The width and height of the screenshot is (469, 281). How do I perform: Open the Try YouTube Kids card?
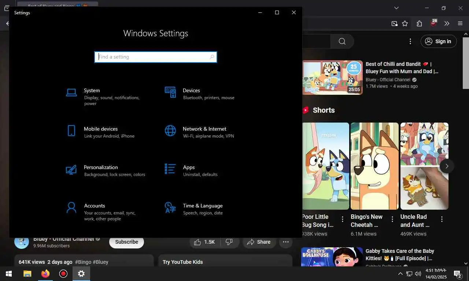tap(225, 261)
